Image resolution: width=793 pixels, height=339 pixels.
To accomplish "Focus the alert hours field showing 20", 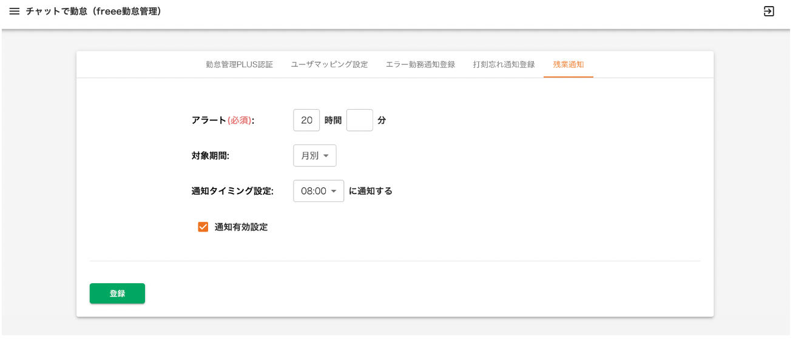I will click(x=306, y=120).
